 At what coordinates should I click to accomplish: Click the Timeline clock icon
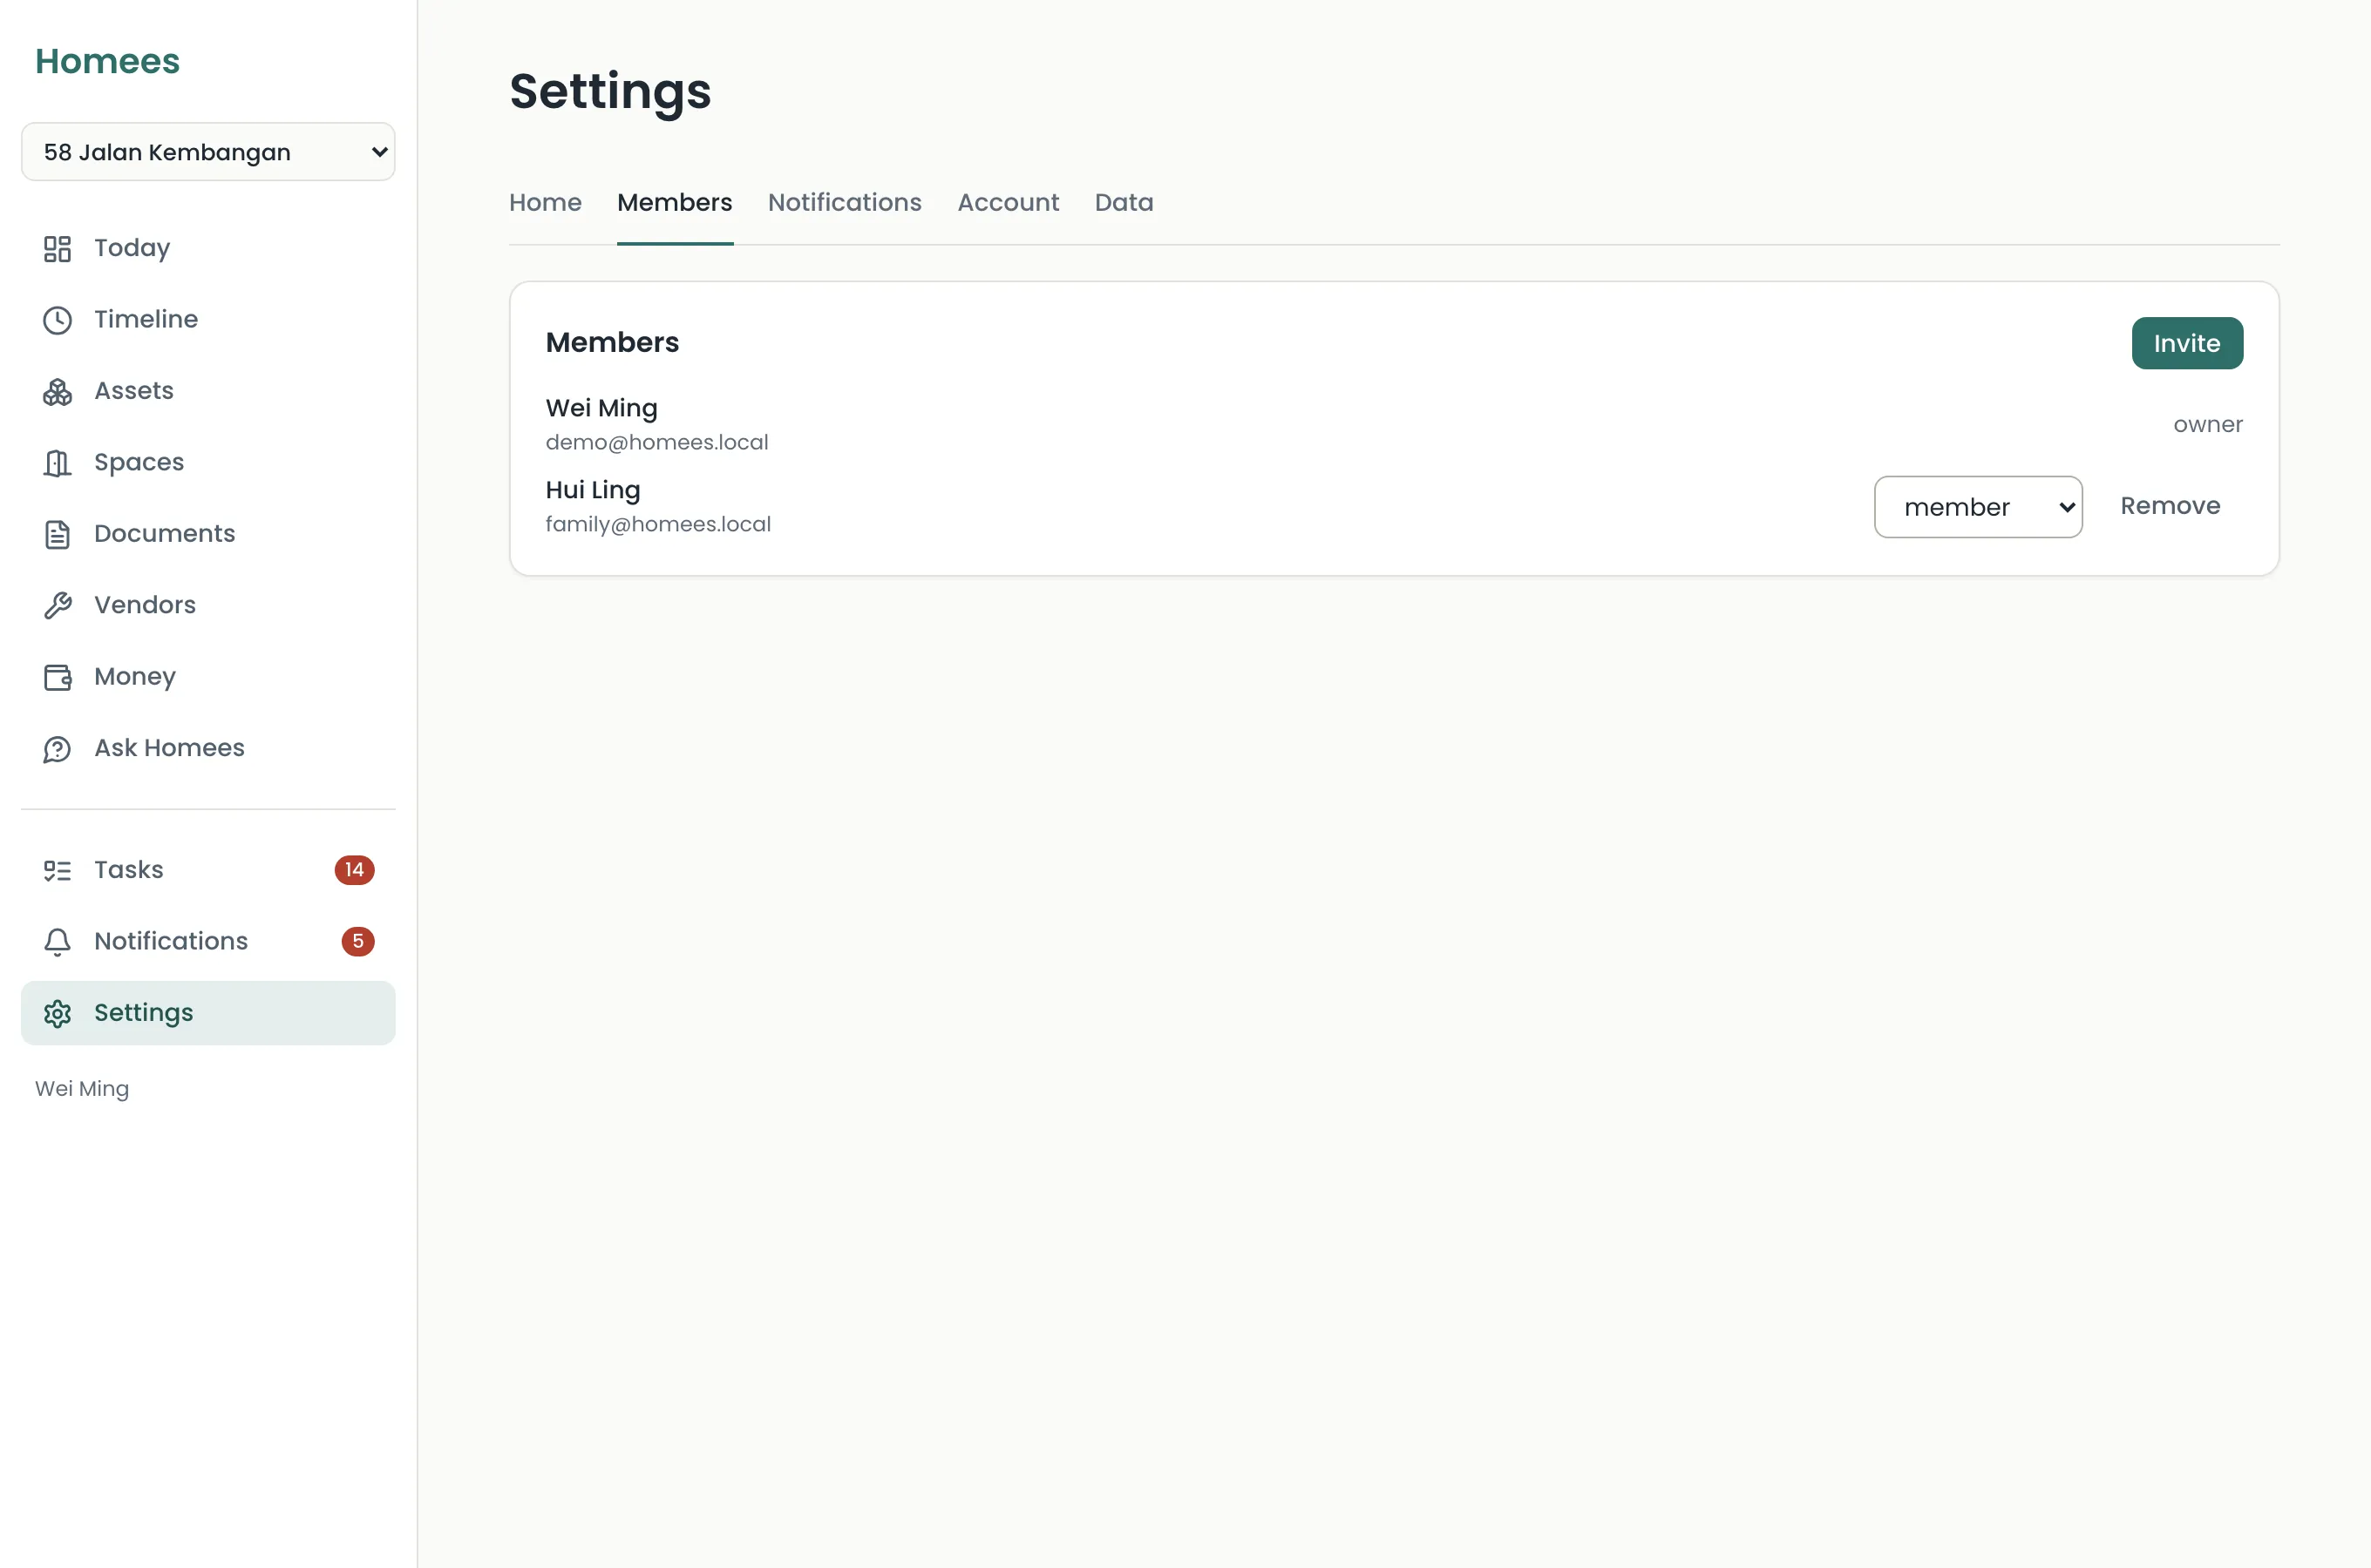pos(57,320)
